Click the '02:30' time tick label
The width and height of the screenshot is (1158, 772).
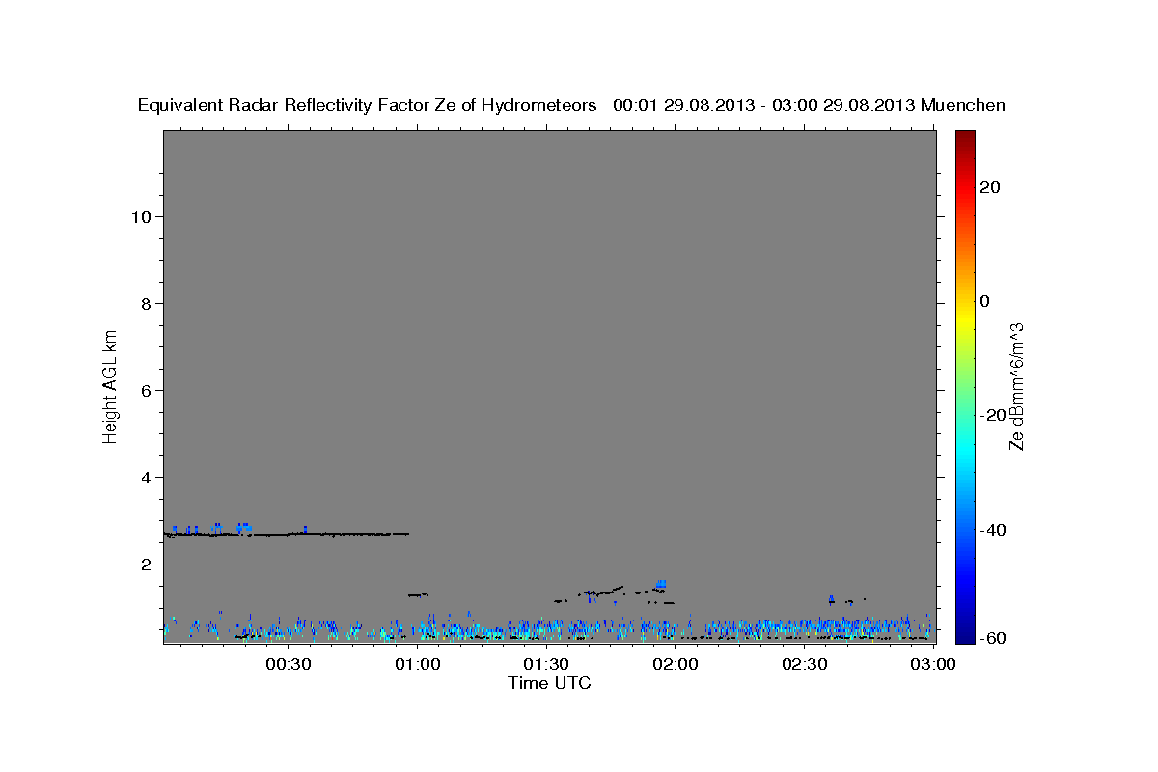tap(804, 664)
